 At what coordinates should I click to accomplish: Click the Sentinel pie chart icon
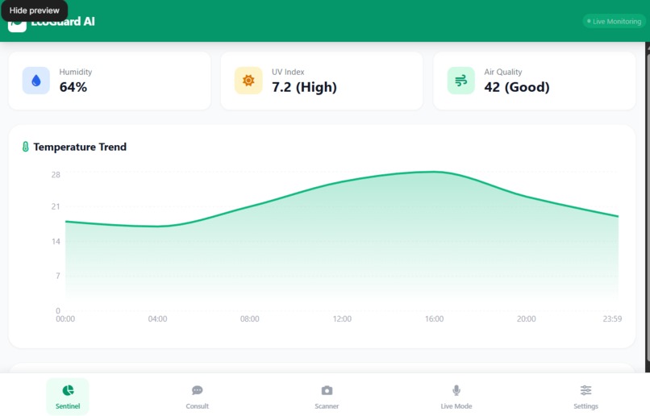click(x=68, y=390)
